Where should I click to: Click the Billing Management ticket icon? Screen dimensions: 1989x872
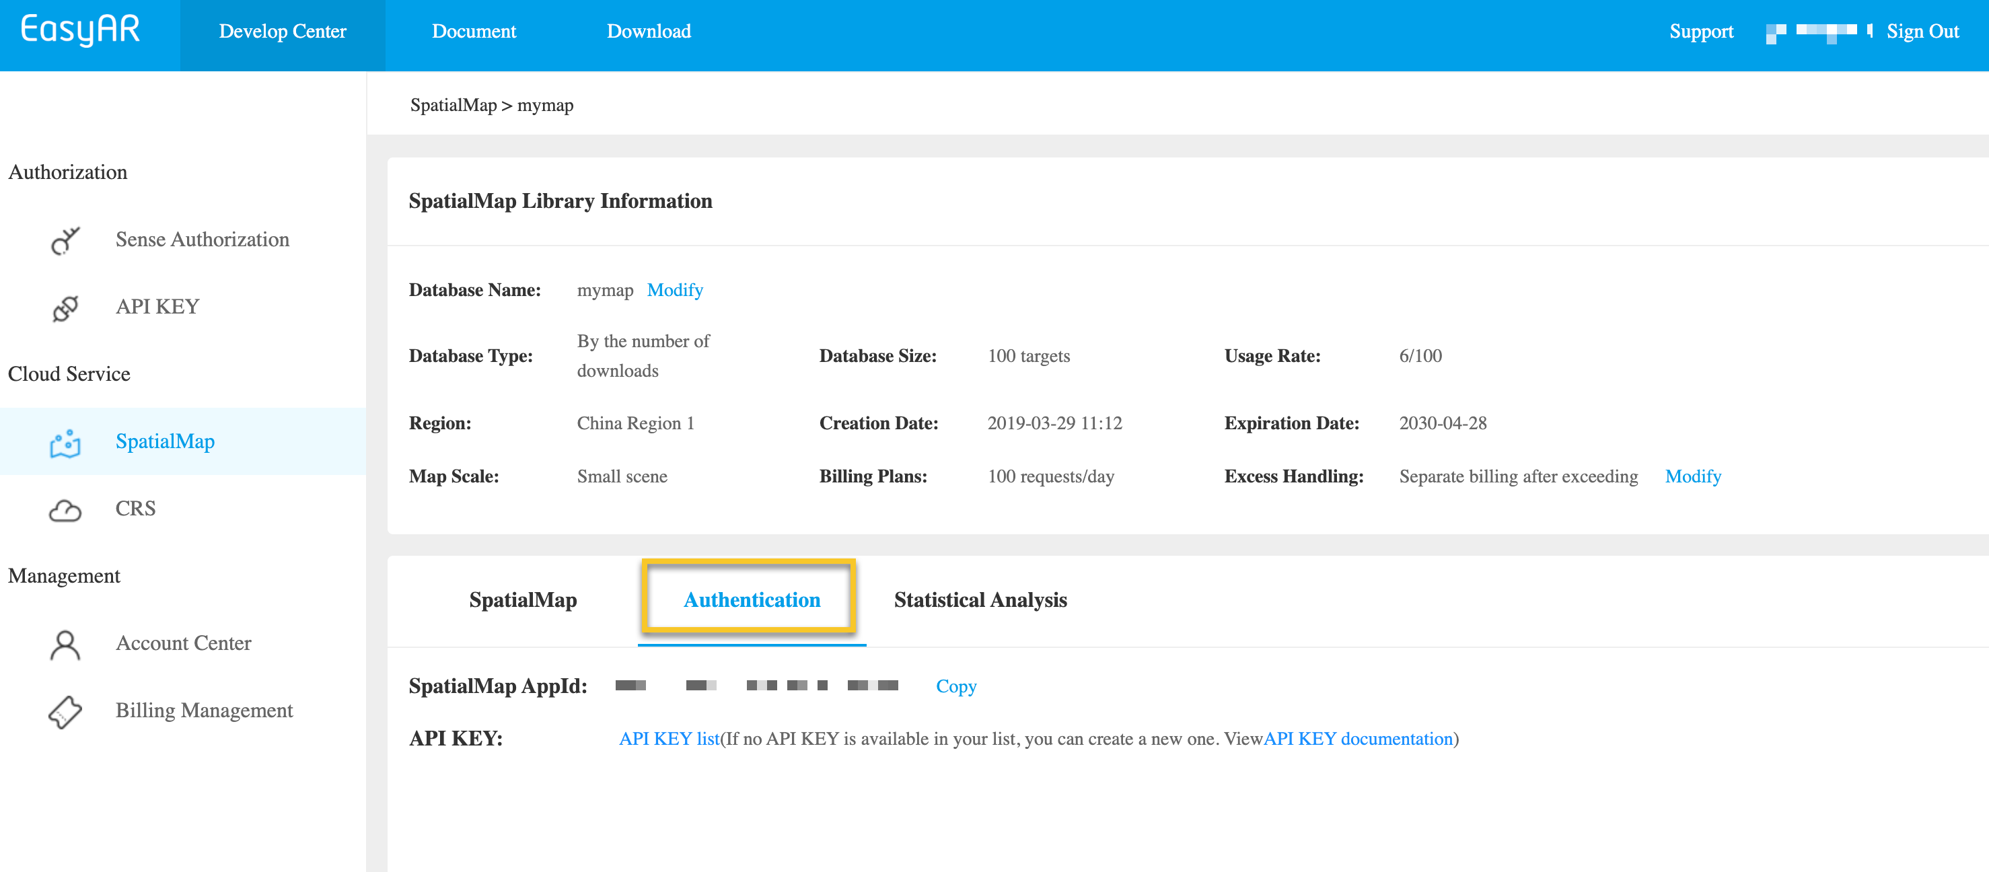click(65, 711)
